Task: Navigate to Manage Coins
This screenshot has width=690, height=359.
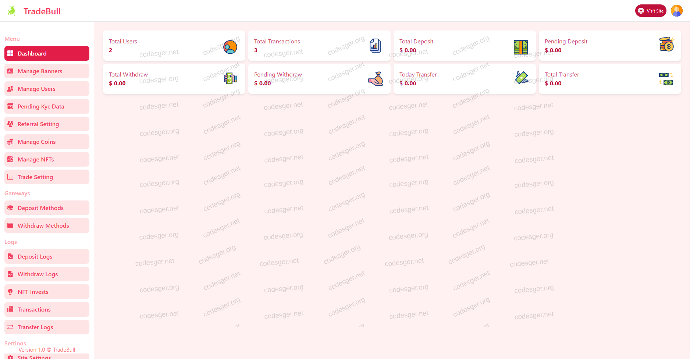Action: click(47, 142)
